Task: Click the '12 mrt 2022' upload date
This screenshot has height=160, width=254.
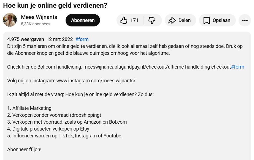Action: click(x=60, y=39)
